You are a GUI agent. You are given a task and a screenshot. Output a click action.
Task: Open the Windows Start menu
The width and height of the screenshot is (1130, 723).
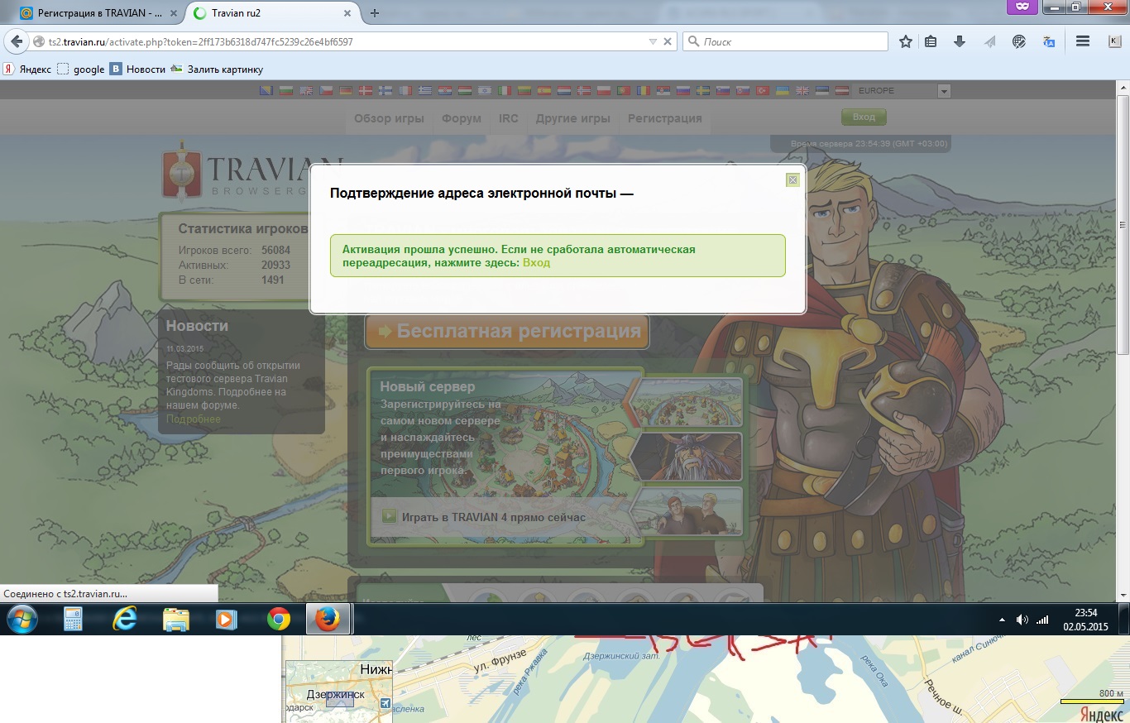(21, 619)
